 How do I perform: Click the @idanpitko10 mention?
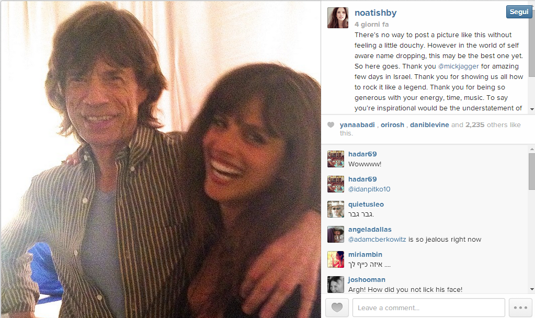point(369,189)
